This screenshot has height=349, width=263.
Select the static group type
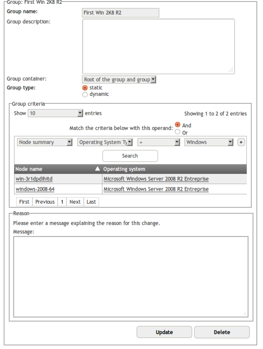coord(85,88)
